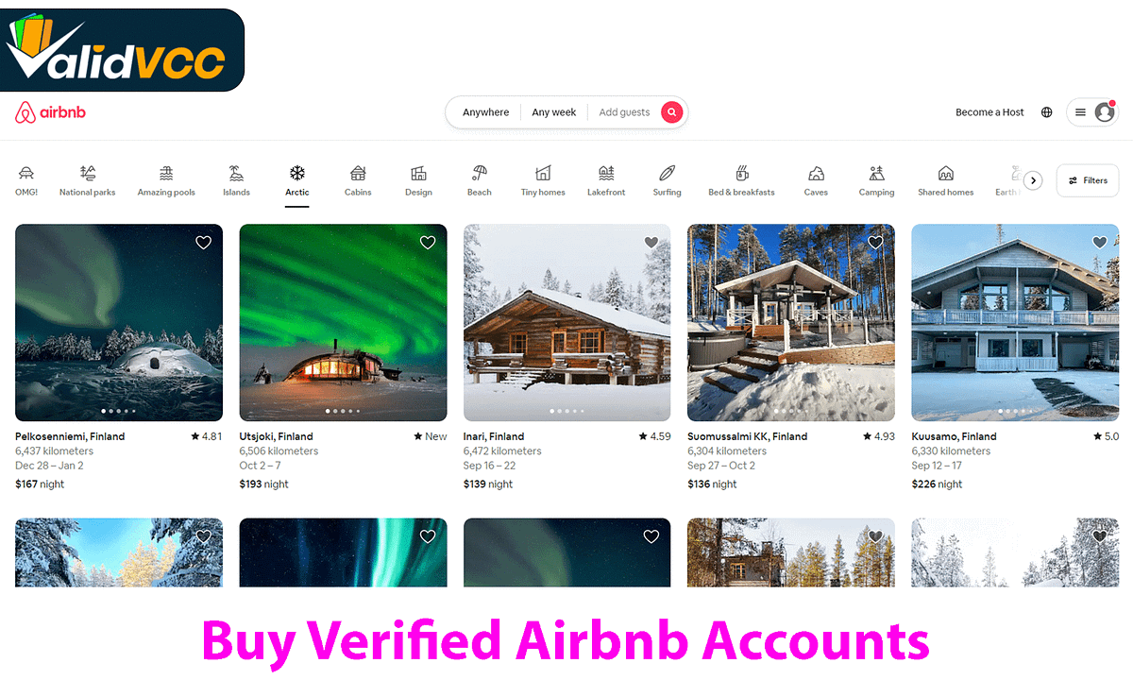
Task: Click the red search magnifier icon
Action: tap(671, 112)
